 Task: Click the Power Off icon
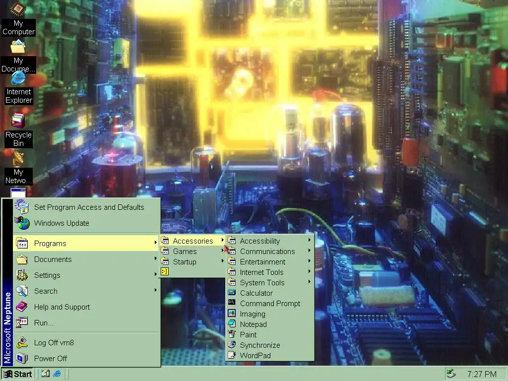(22, 358)
